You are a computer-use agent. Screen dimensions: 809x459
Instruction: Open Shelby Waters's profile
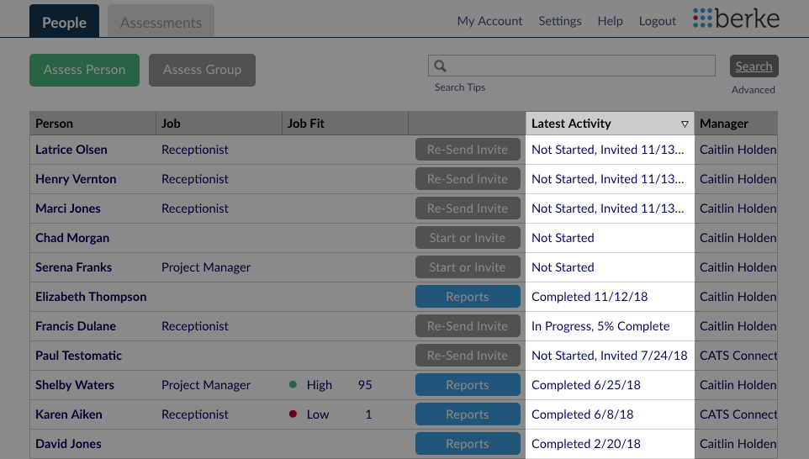(x=75, y=385)
